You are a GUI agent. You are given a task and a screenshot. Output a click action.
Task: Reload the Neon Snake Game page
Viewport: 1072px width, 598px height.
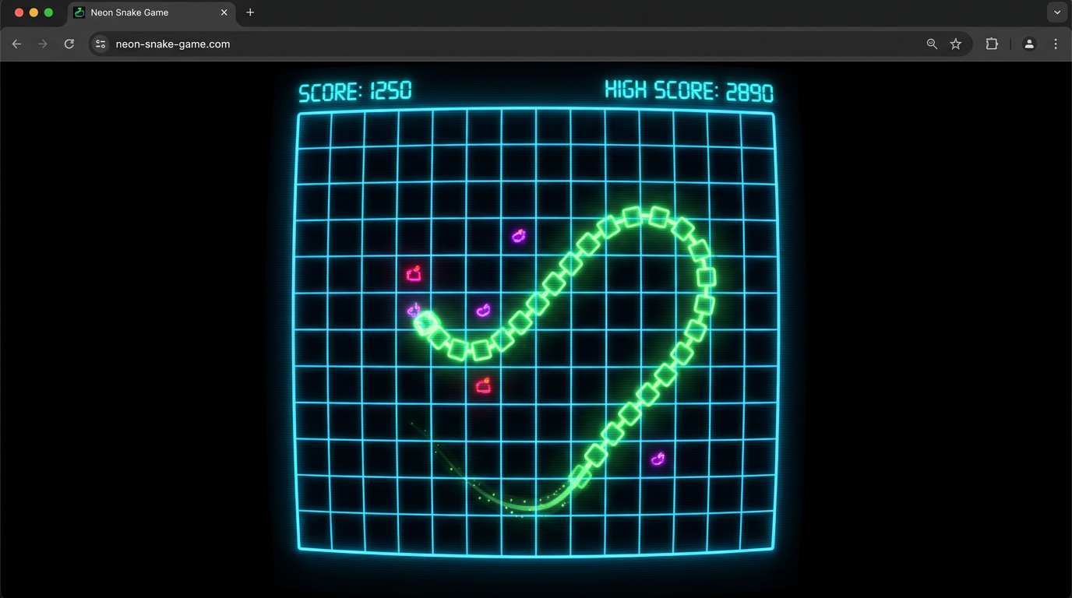click(x=69, y=44)
